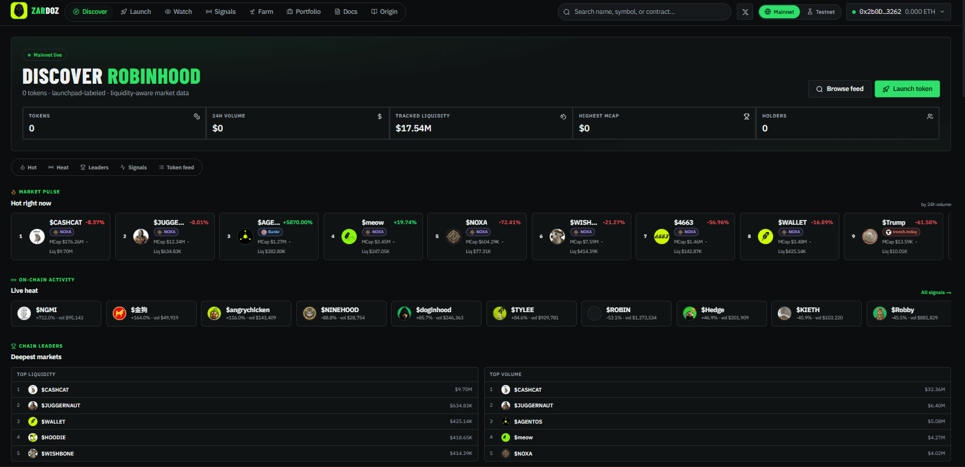
Task: Click the $JUGGE... token avatar icon
Action: tap(141, 236)
